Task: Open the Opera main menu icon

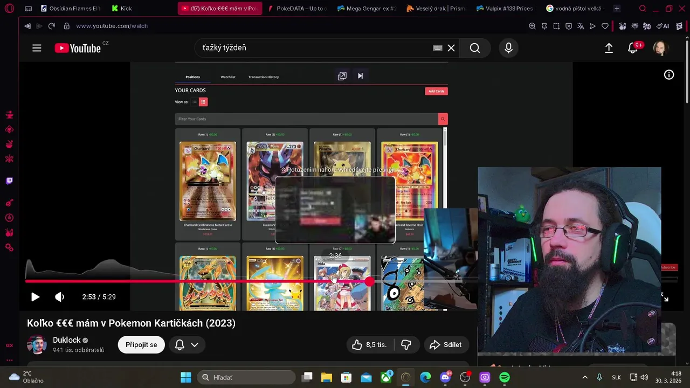Action: click(9, 9)
